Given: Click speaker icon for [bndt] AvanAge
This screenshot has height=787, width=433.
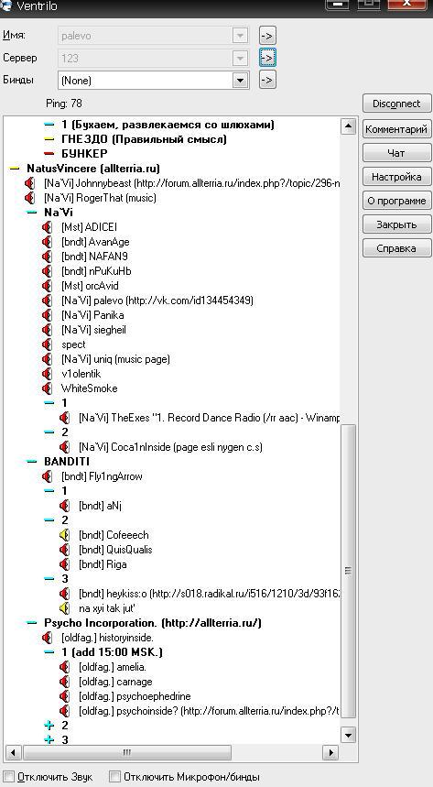Looking at the screenshot, I should coord(48,242).
